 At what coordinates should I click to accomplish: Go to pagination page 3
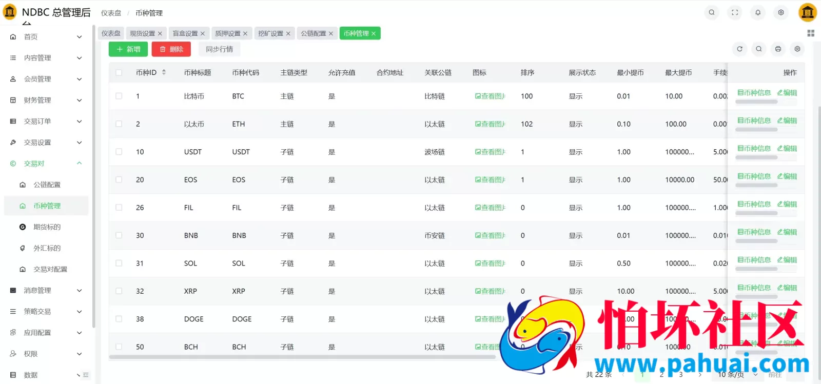click(681, 375)
